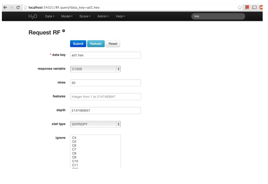Click the AdBlock extension icon

(261, 7)
